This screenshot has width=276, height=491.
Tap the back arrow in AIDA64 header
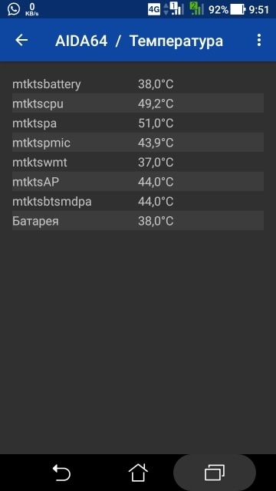pyautogui.click(x=21, y=40)
